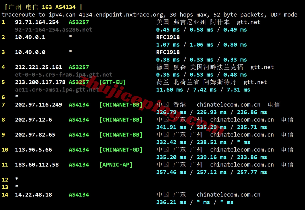Image resolution: width=305 pixels, height=210 pixels.
Task: Click the [APNIC-AP] tag
Action: click(x=116, y=165)
